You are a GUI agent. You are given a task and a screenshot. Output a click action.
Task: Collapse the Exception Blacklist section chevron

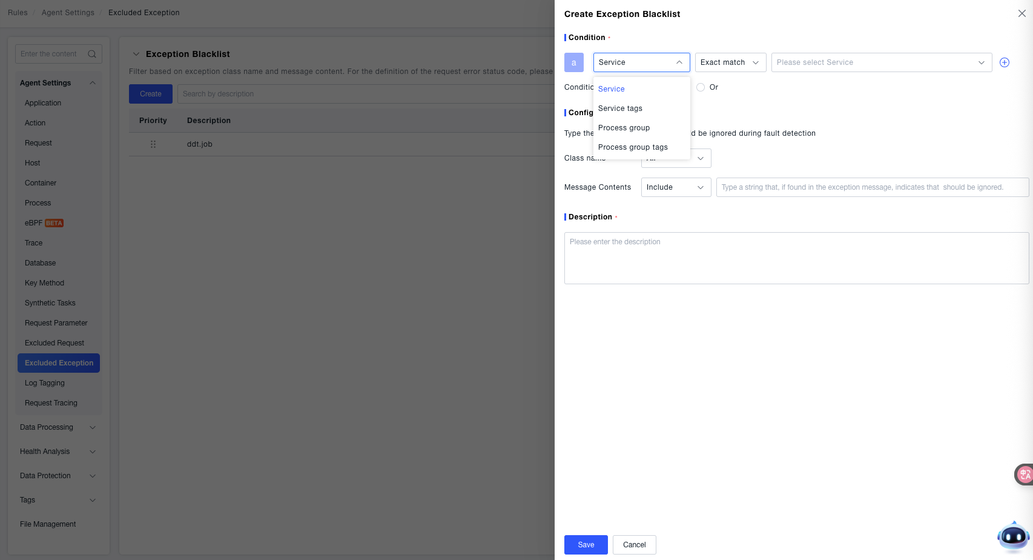point(136,54)
